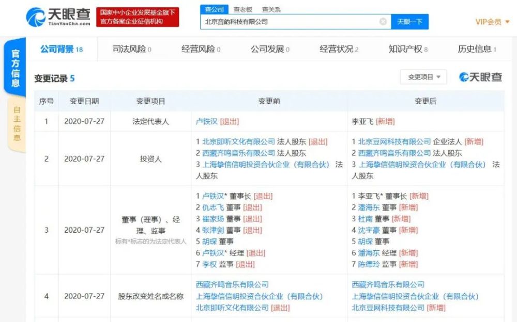Open 北京豆网科技有限公司 link in the 投资人 row
The width and height of the screenshot is (517, 322).
click(394, 141)
